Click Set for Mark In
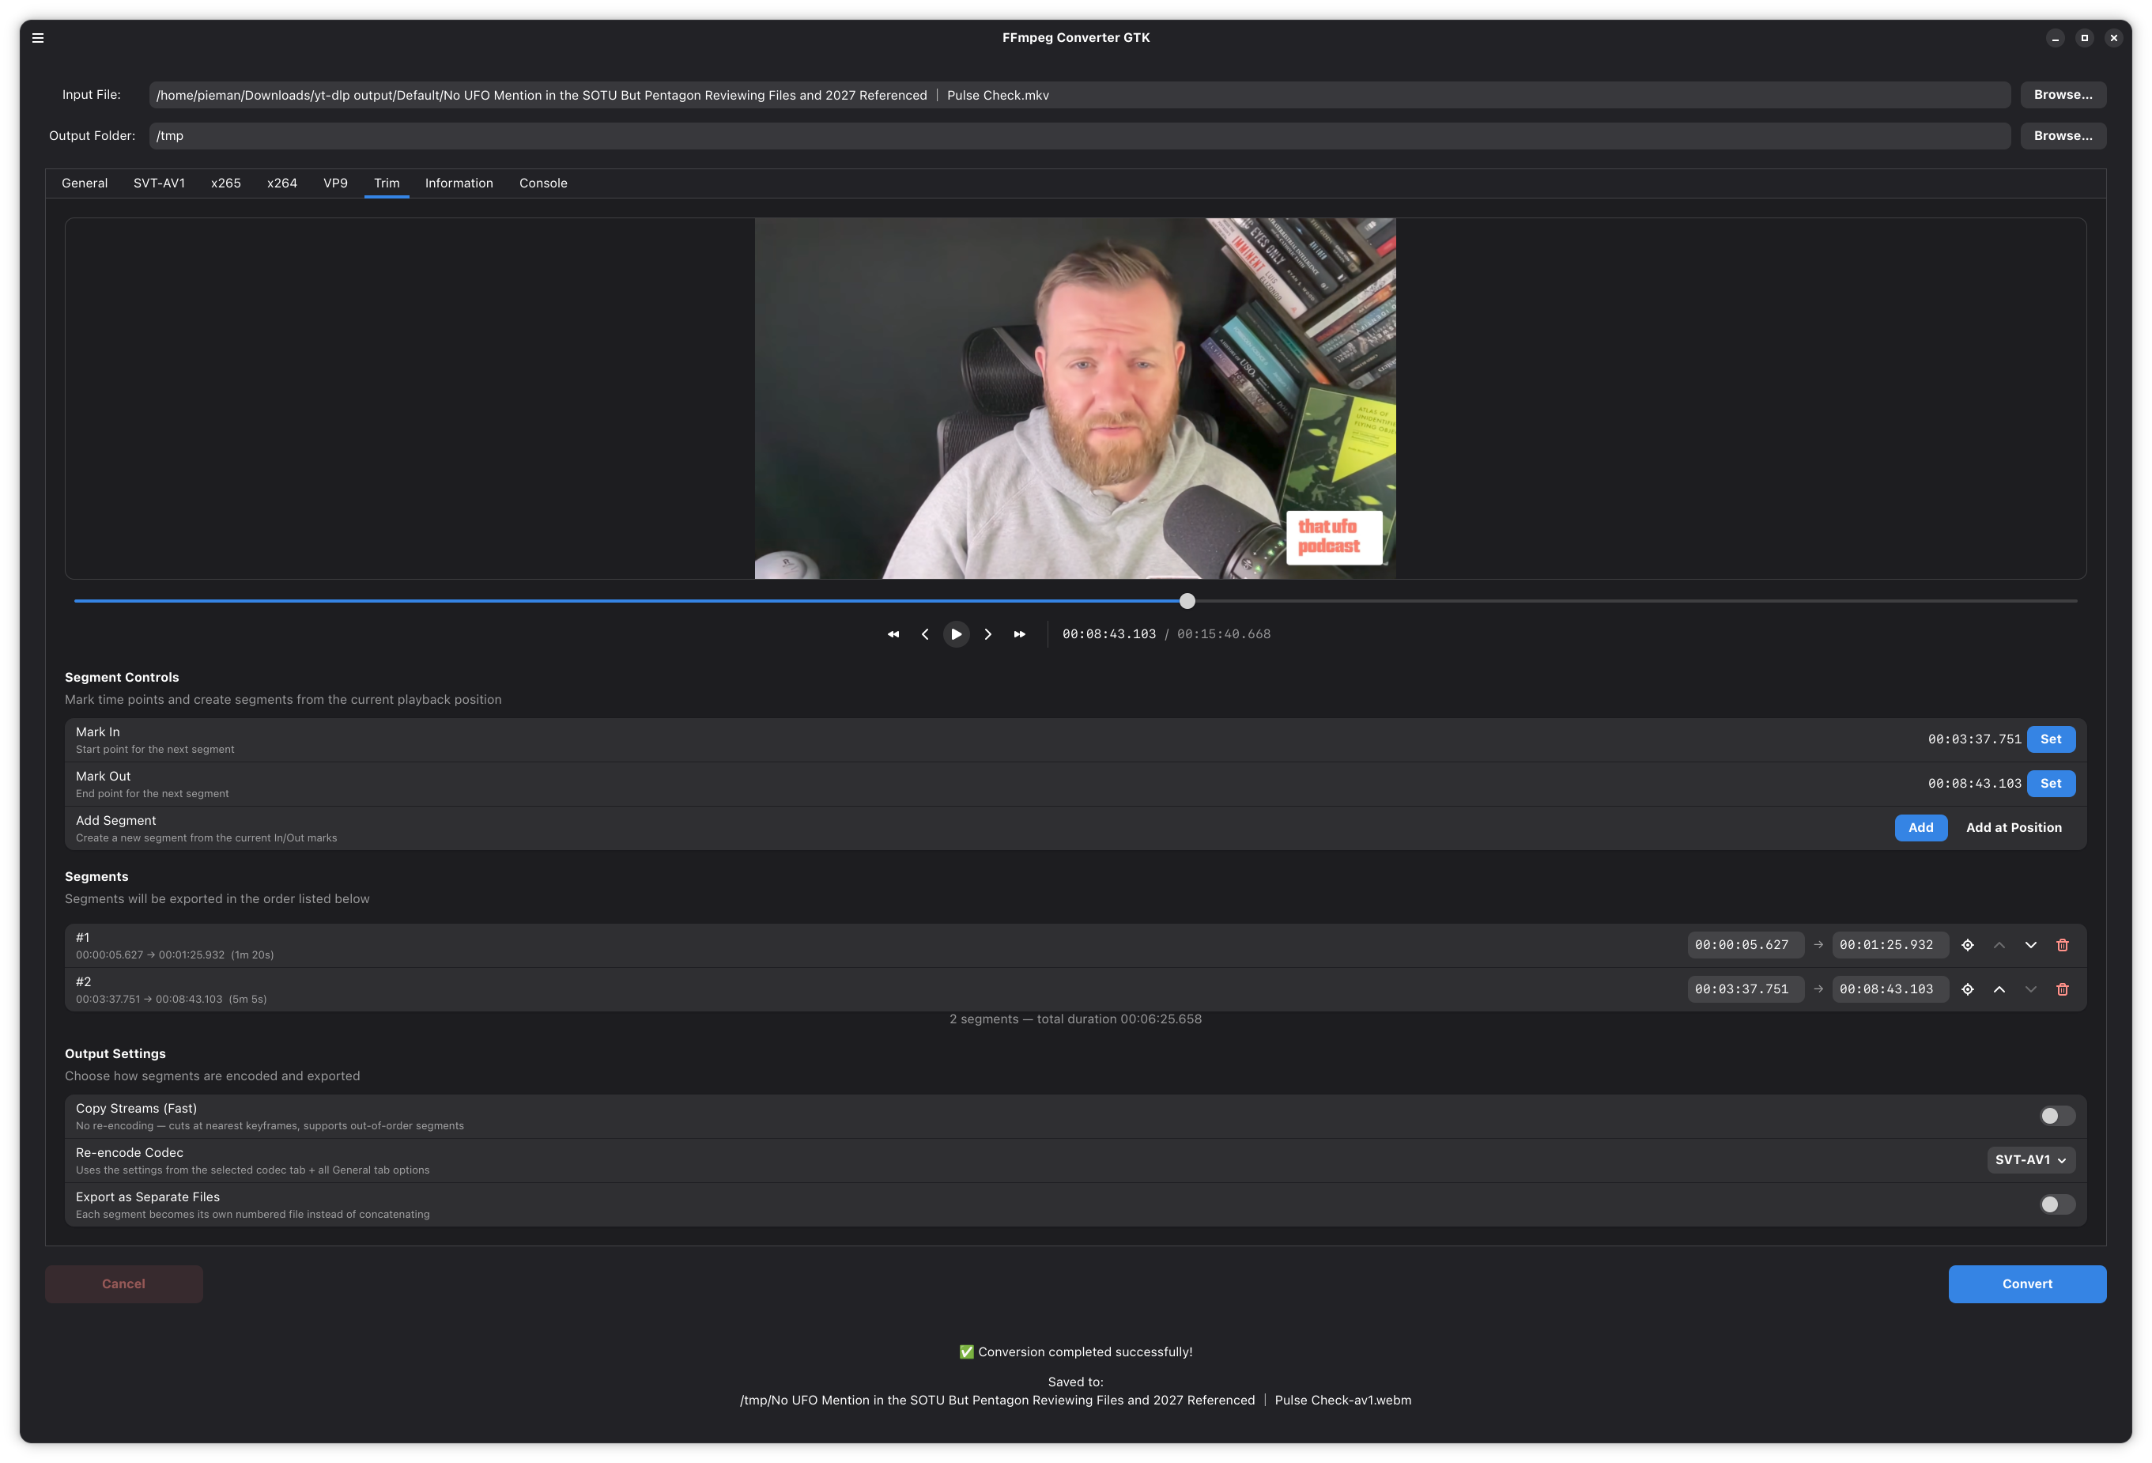The height and width of the screenshot is (1463, 2152). [2050, 739]
